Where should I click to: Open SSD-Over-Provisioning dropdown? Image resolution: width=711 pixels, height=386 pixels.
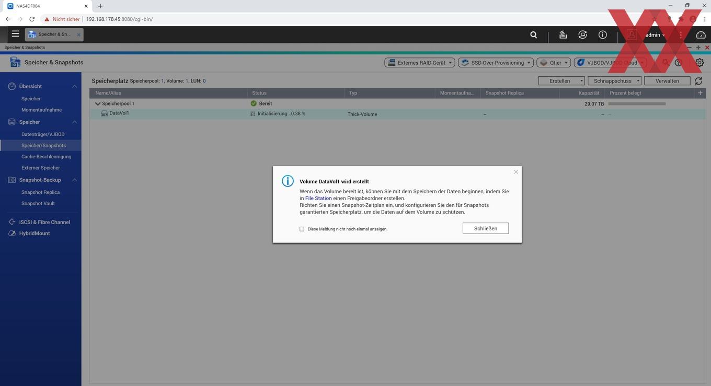(x=496, y=63)
